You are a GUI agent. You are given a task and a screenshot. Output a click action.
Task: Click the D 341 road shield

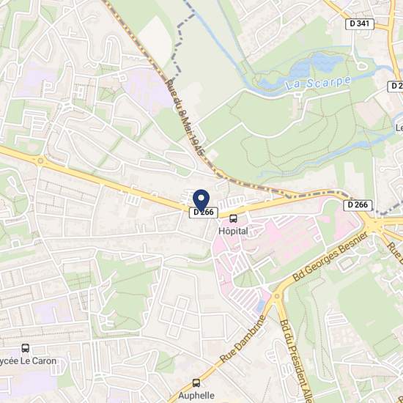pyautogui.click(x=360, y=24)
